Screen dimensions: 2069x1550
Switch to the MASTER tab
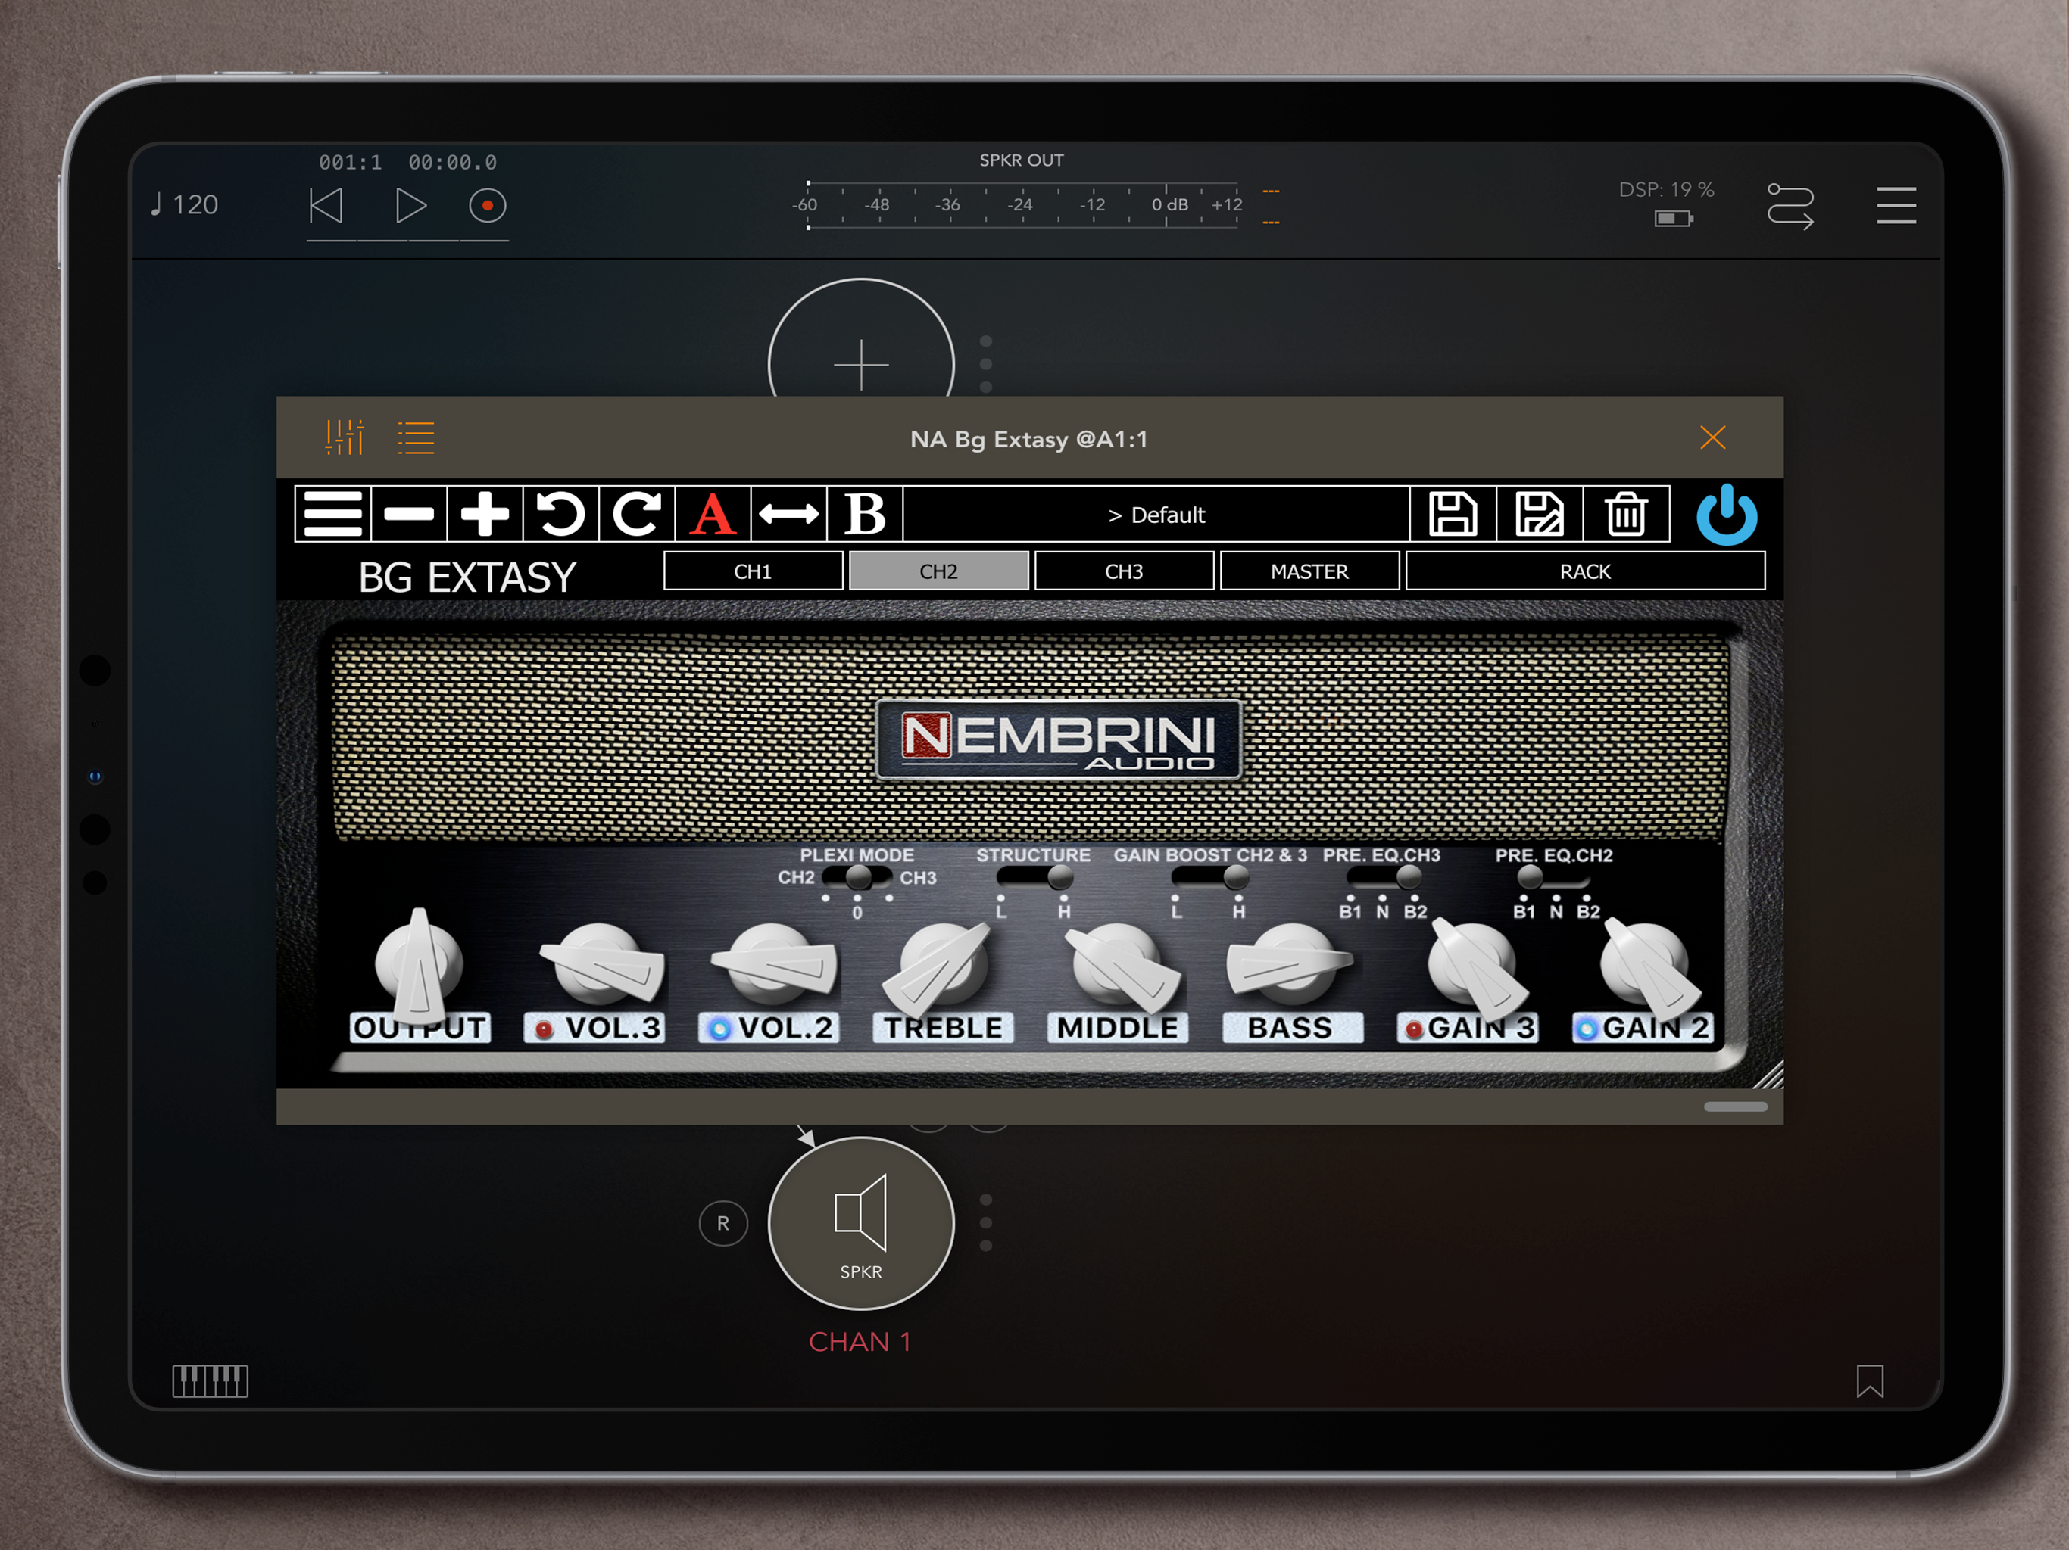1309,571
